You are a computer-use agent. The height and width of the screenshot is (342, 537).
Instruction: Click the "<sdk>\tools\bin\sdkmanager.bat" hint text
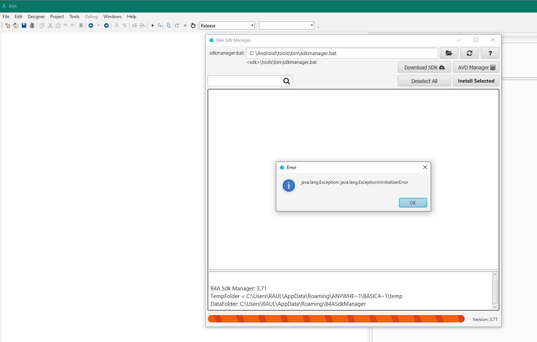click(282, 62)
